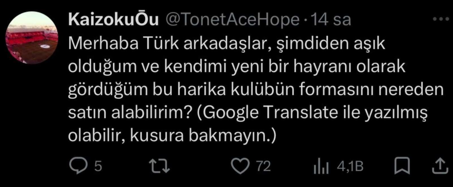Click the KaizokuŌu display name
Screen dimensions: 453x187
pyautogui.click(x=114, y=20)
